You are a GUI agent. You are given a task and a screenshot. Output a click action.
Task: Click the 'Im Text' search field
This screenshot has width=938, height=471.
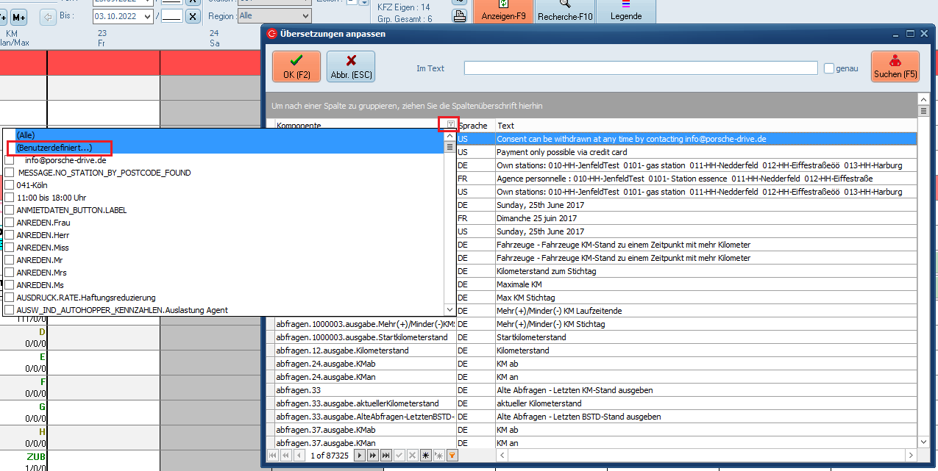[640, 68]
